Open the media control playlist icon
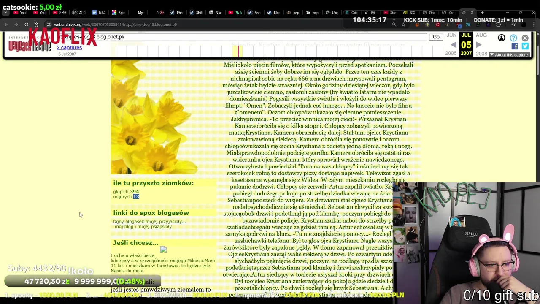540x304 pixels. (x=513, y=24)
